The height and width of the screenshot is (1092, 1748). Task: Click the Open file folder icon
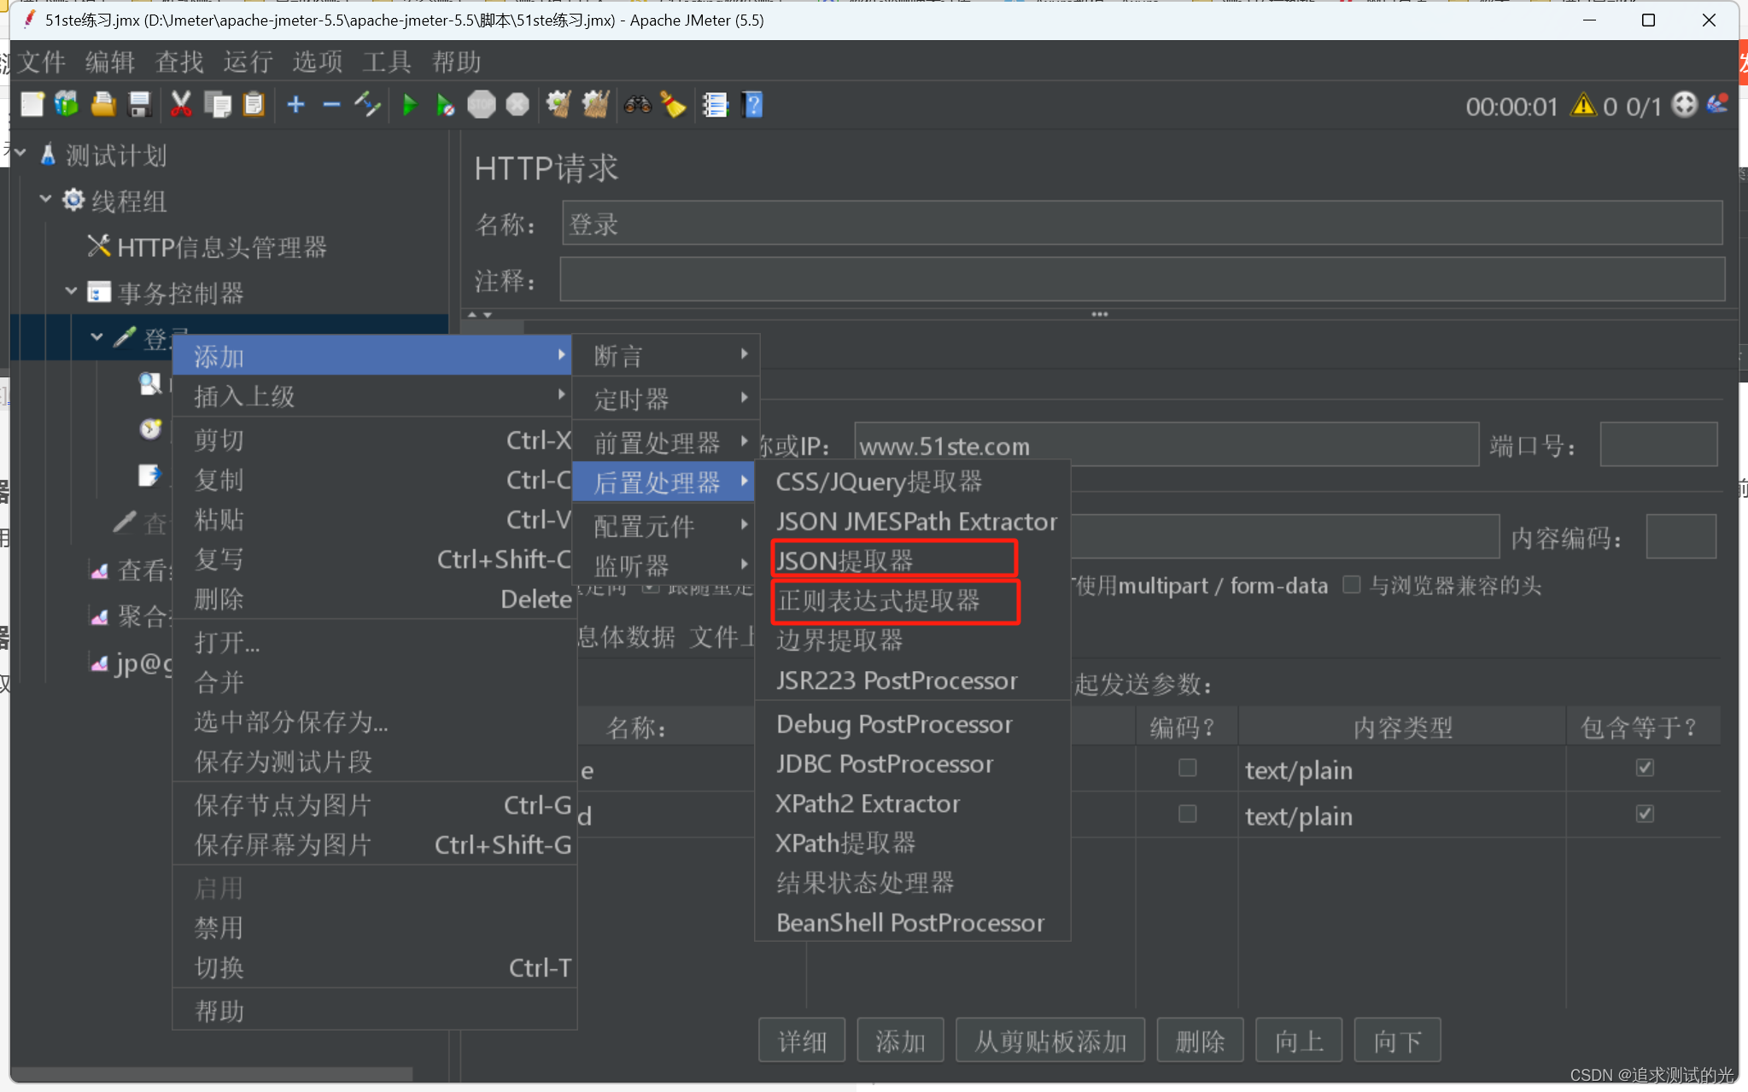click(x=103, y=104)
